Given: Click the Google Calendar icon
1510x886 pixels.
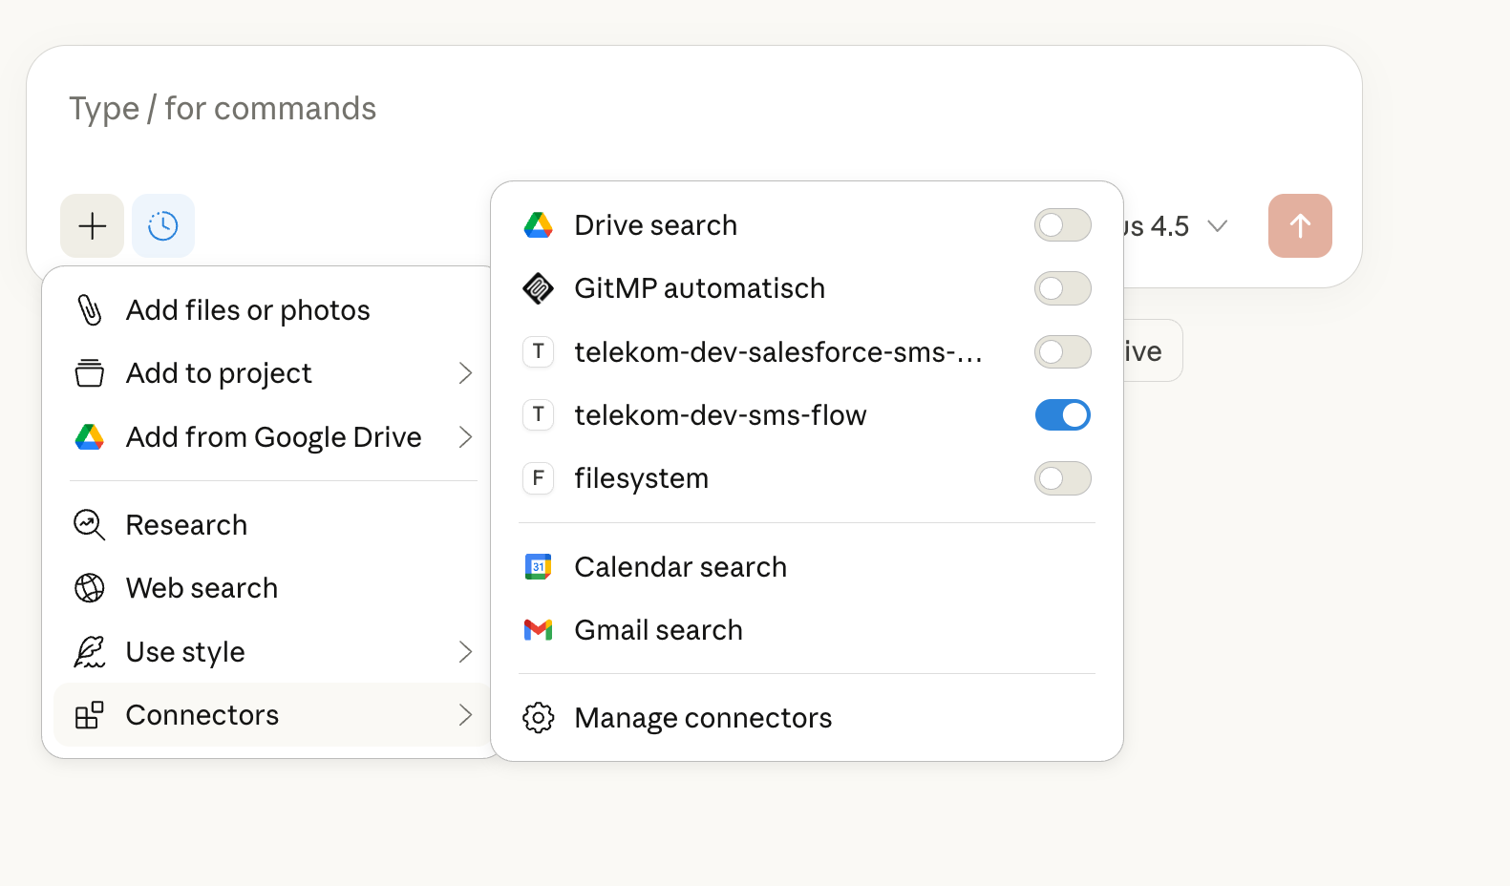Looking at the screenshot, I should coord(539,567).
